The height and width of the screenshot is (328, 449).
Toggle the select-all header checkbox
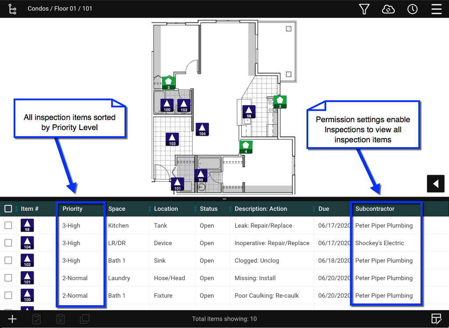coord(8,209)
